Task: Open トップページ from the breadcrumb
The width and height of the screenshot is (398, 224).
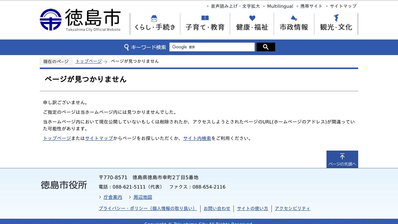Action: pyautogui.click(x=88, y=61)
